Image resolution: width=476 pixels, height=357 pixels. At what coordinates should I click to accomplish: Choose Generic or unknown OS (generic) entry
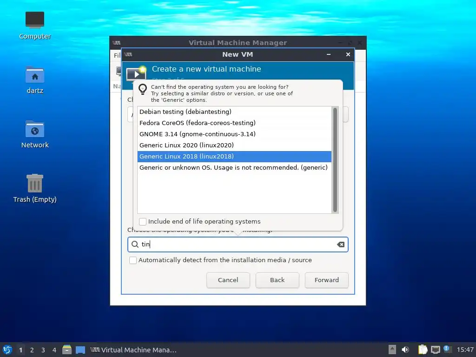click(234, 167)
